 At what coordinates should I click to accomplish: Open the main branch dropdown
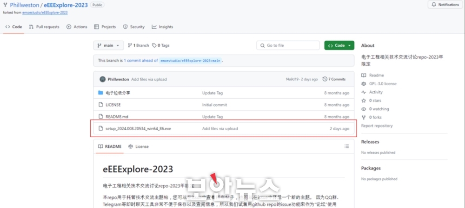pos(108,45)
